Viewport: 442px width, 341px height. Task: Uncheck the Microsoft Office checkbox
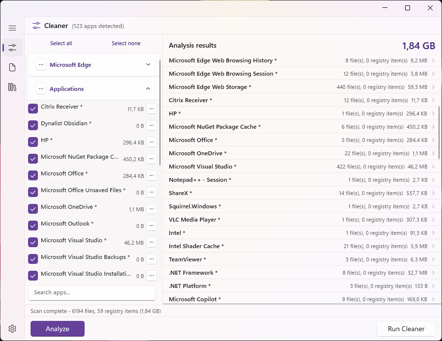33,175
